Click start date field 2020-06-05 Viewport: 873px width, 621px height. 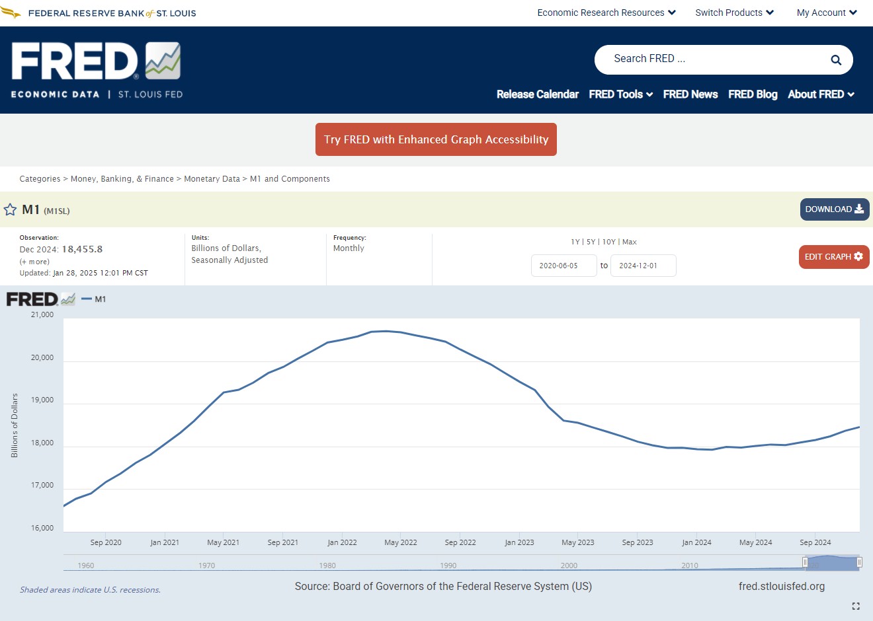[564, 266]
